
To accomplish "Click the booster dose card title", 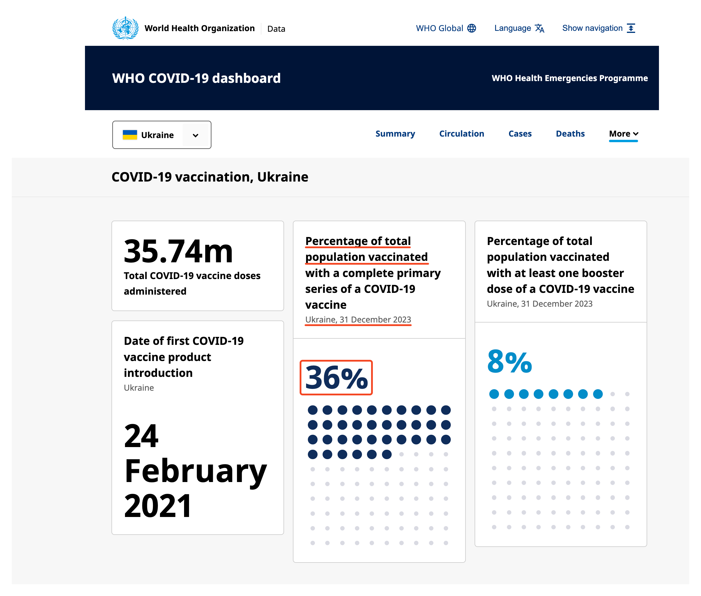I will point(560,265).
